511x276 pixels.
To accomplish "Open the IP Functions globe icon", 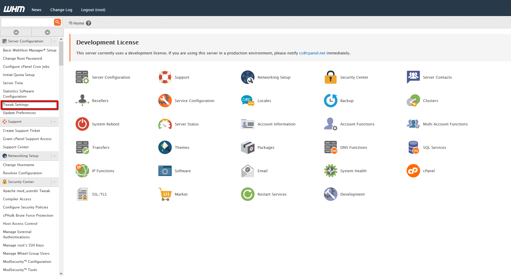I will coord(82,171).
